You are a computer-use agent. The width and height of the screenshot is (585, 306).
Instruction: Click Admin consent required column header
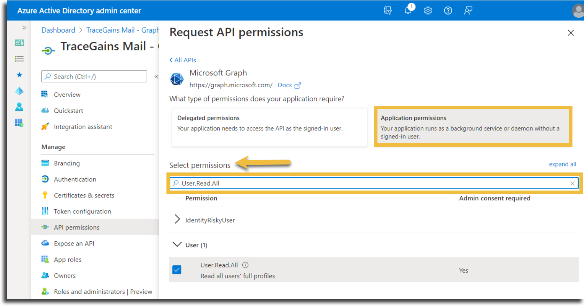point(494,198)
